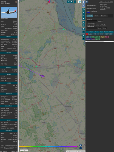This screenshot has height=152, width=114.
Task: Sort table by Callsign column header
Action: click(90, 32)
